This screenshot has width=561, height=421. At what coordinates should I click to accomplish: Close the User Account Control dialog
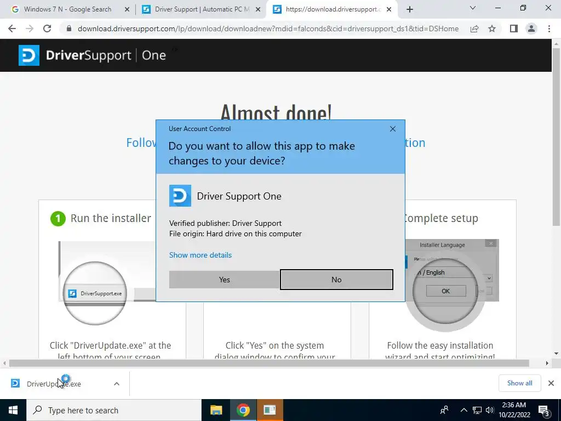392,129
